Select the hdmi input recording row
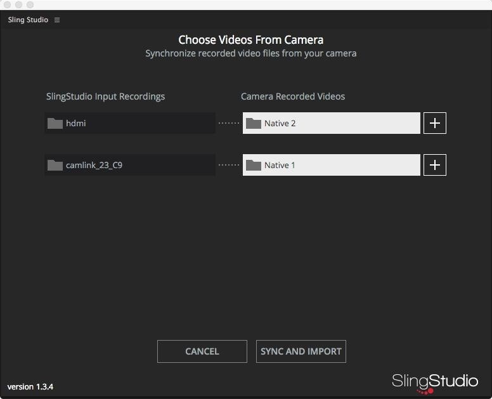This screenshot has height=399, width=492. pos(130,123)
